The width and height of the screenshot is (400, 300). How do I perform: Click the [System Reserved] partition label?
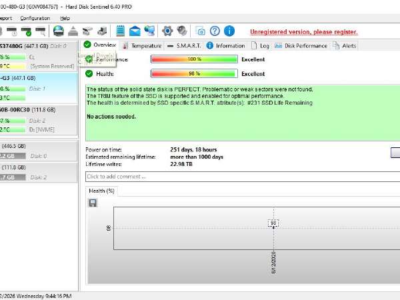pos(52,66)
